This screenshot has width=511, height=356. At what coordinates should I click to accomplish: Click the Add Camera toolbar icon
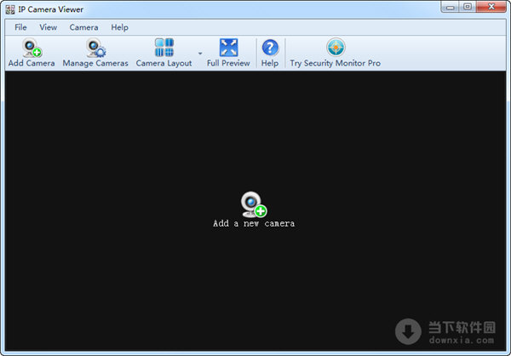pyautogui.click(x=32, y=48)
